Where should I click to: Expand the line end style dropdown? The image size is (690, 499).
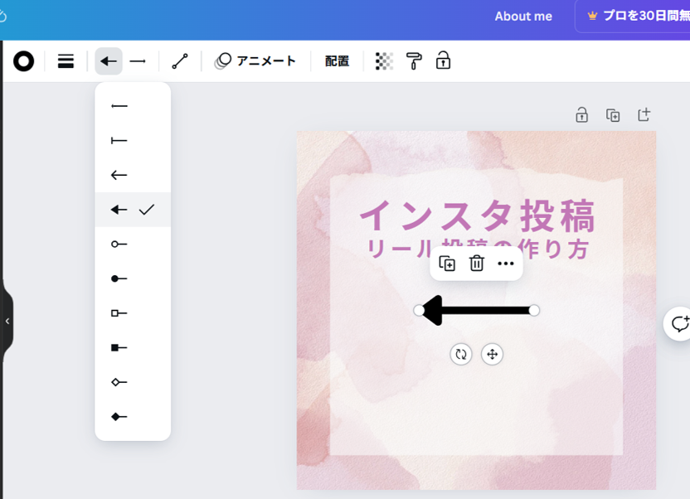tap(138, 61)
